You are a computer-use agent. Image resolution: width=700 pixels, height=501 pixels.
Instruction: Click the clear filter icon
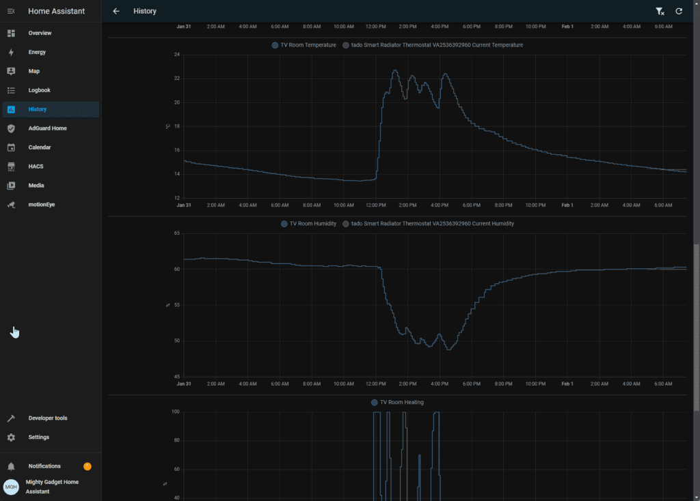(x=660, y=11)
